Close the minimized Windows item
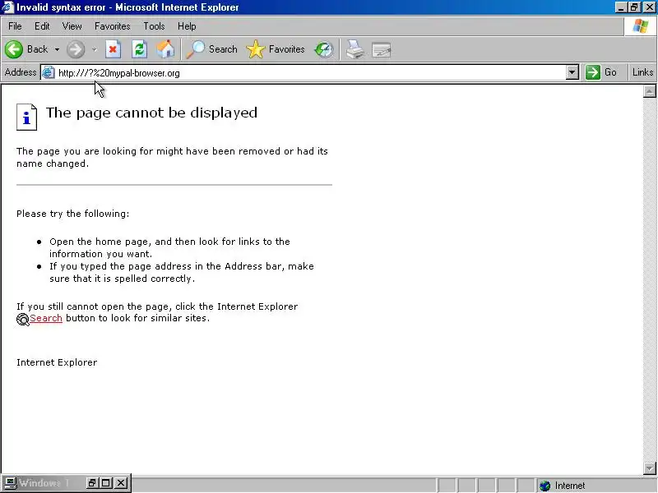Screen dimensions: 658x493 pos(121,483)
